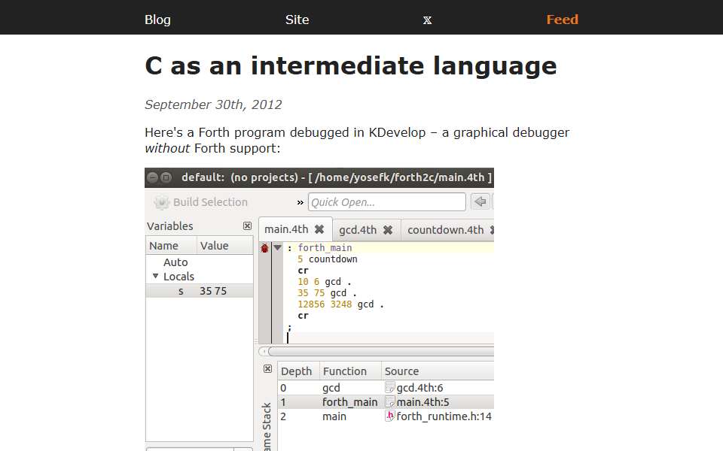Open the Feed link
This screenshot has width=723, height=451.
coord(562,20)
